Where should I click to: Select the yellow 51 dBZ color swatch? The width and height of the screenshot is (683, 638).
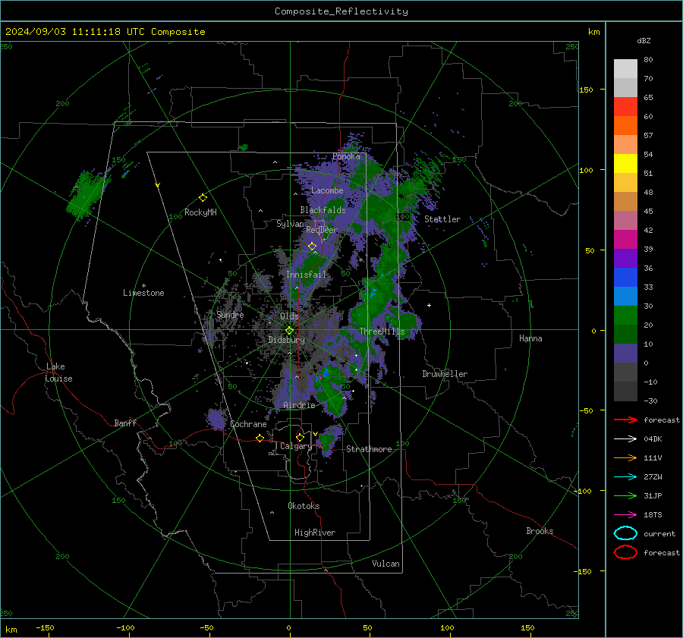[625, 164]
